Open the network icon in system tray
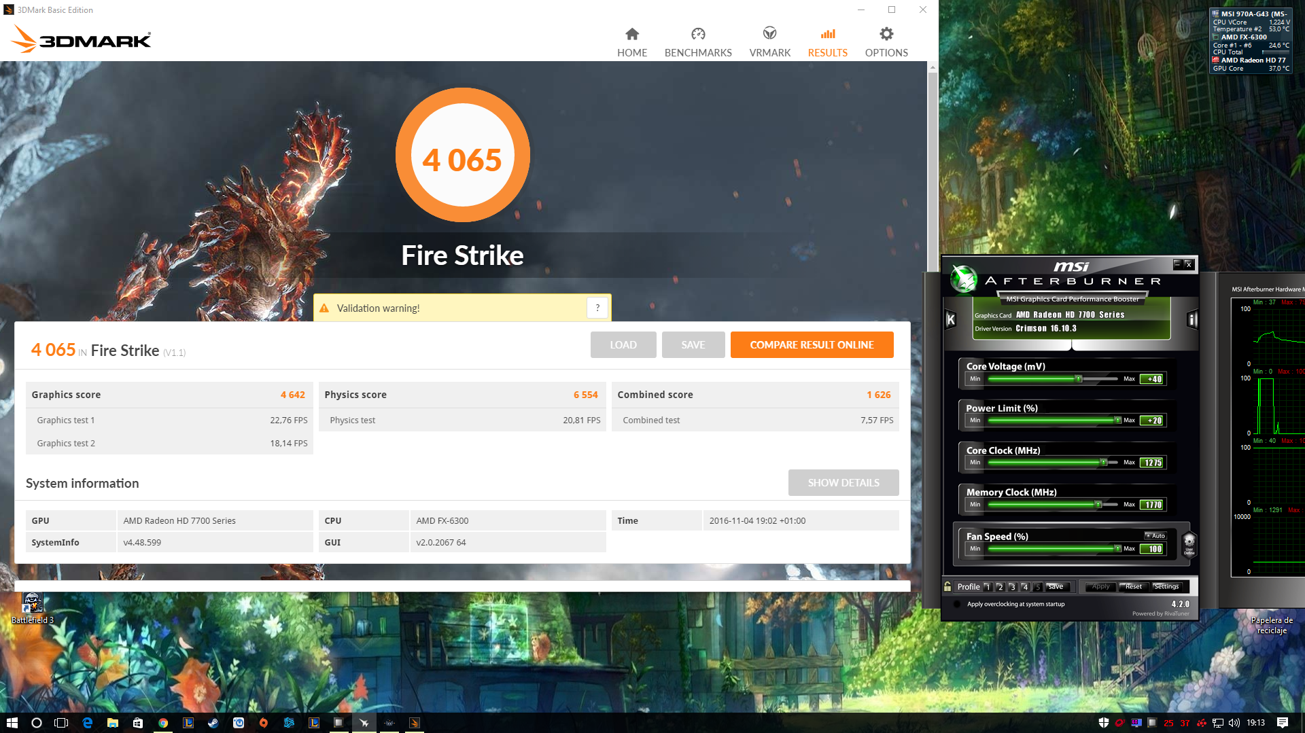 [1218, 723]
